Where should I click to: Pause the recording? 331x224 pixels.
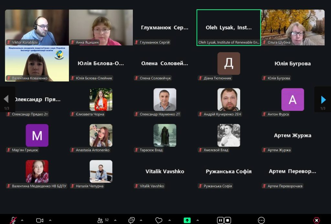point(220,220)
